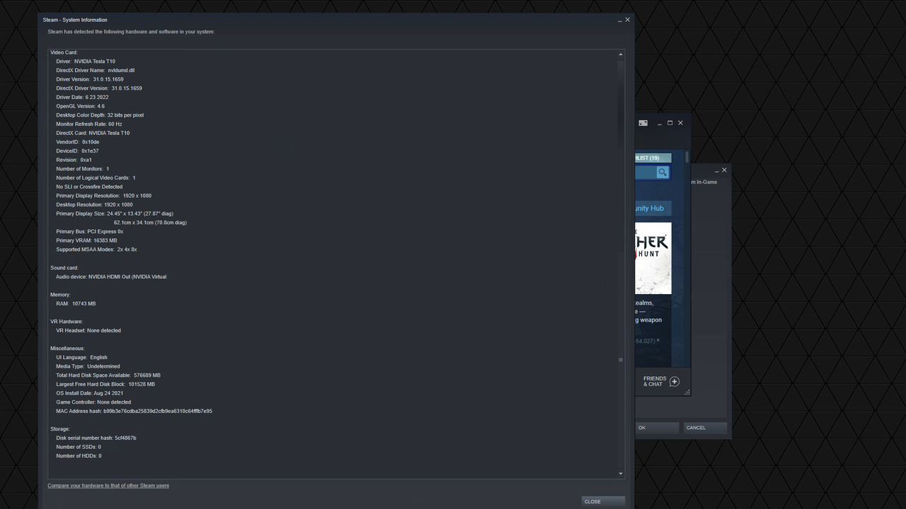Select 'Audio device: NVIDIA HDMI Out' line
906x509 pixels.
pos(111,277)
